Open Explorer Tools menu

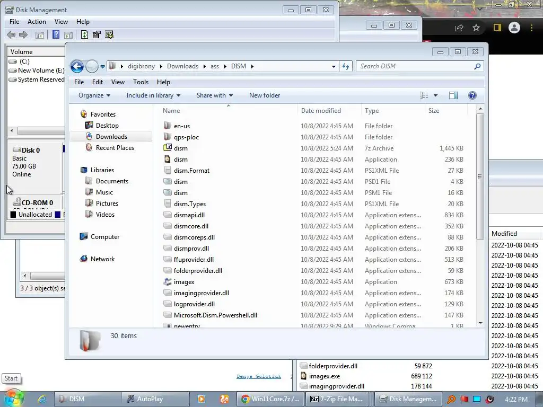pyautogui.click(x=141, y=82)
